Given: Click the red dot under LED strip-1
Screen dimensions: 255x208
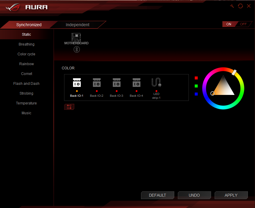Looking at the screenshot, I should [x=156, y=91].
